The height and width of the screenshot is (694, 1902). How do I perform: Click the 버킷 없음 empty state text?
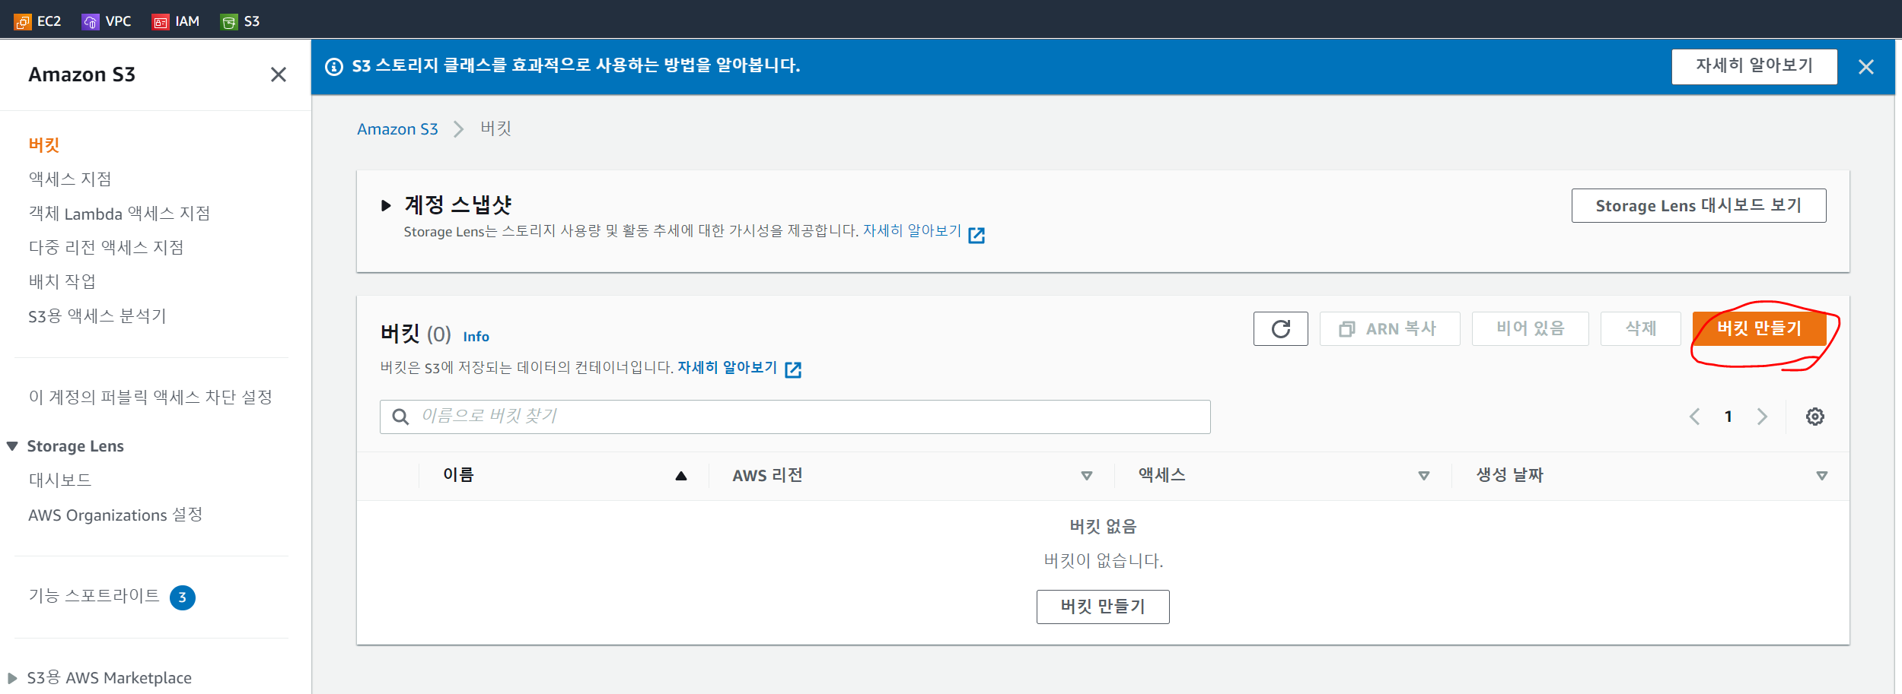(1103, 526)
